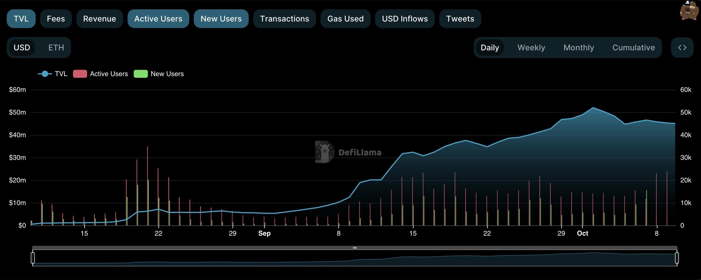Select the Monthly grouping tab
Screen dimensions: 701x280
pos(579,48)
